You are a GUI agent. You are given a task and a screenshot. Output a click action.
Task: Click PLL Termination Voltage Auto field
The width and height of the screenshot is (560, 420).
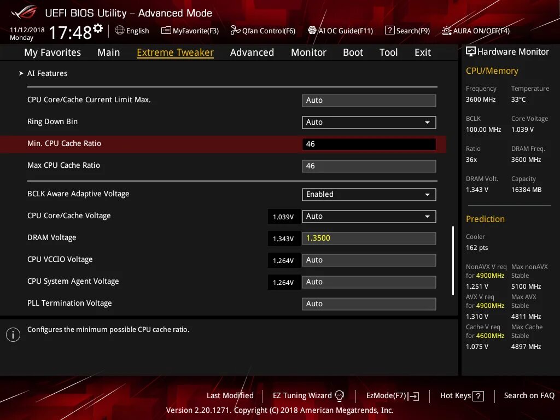pos(369,304)
